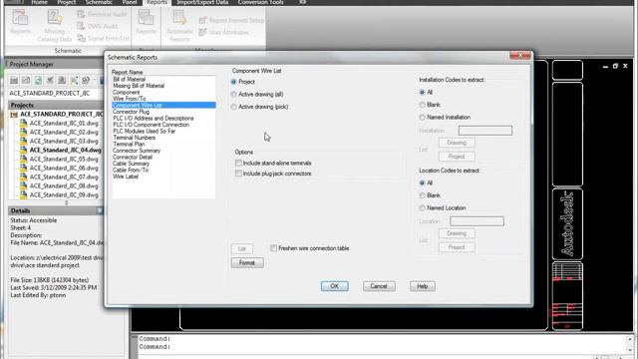Check Freshen wire connection table

coord(274,248)
